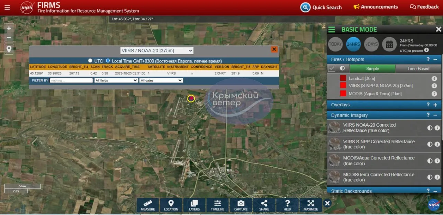Click the red MODIS (Aqua & Terra) color swatch
Image resolution: width=443 pixels, height=215 pixels.
pyautogui.click(x=343, y=94)
